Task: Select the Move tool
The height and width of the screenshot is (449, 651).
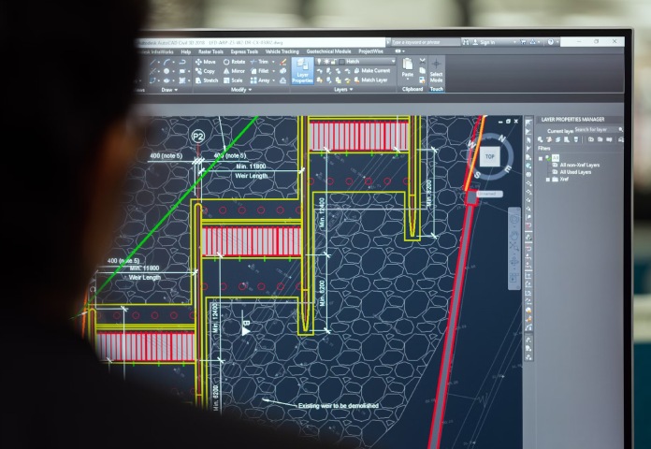Action: click(205, 62)
